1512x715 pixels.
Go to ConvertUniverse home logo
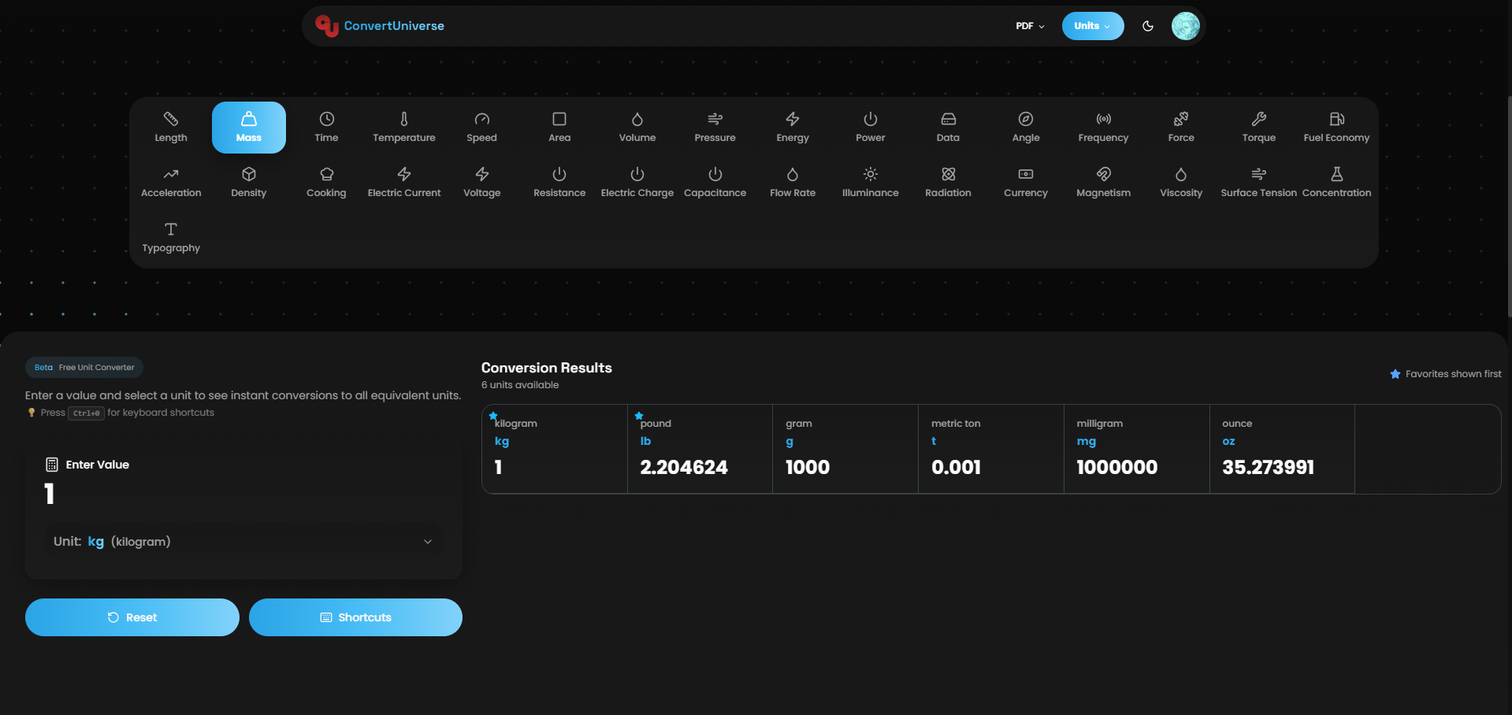pos(380,26)
